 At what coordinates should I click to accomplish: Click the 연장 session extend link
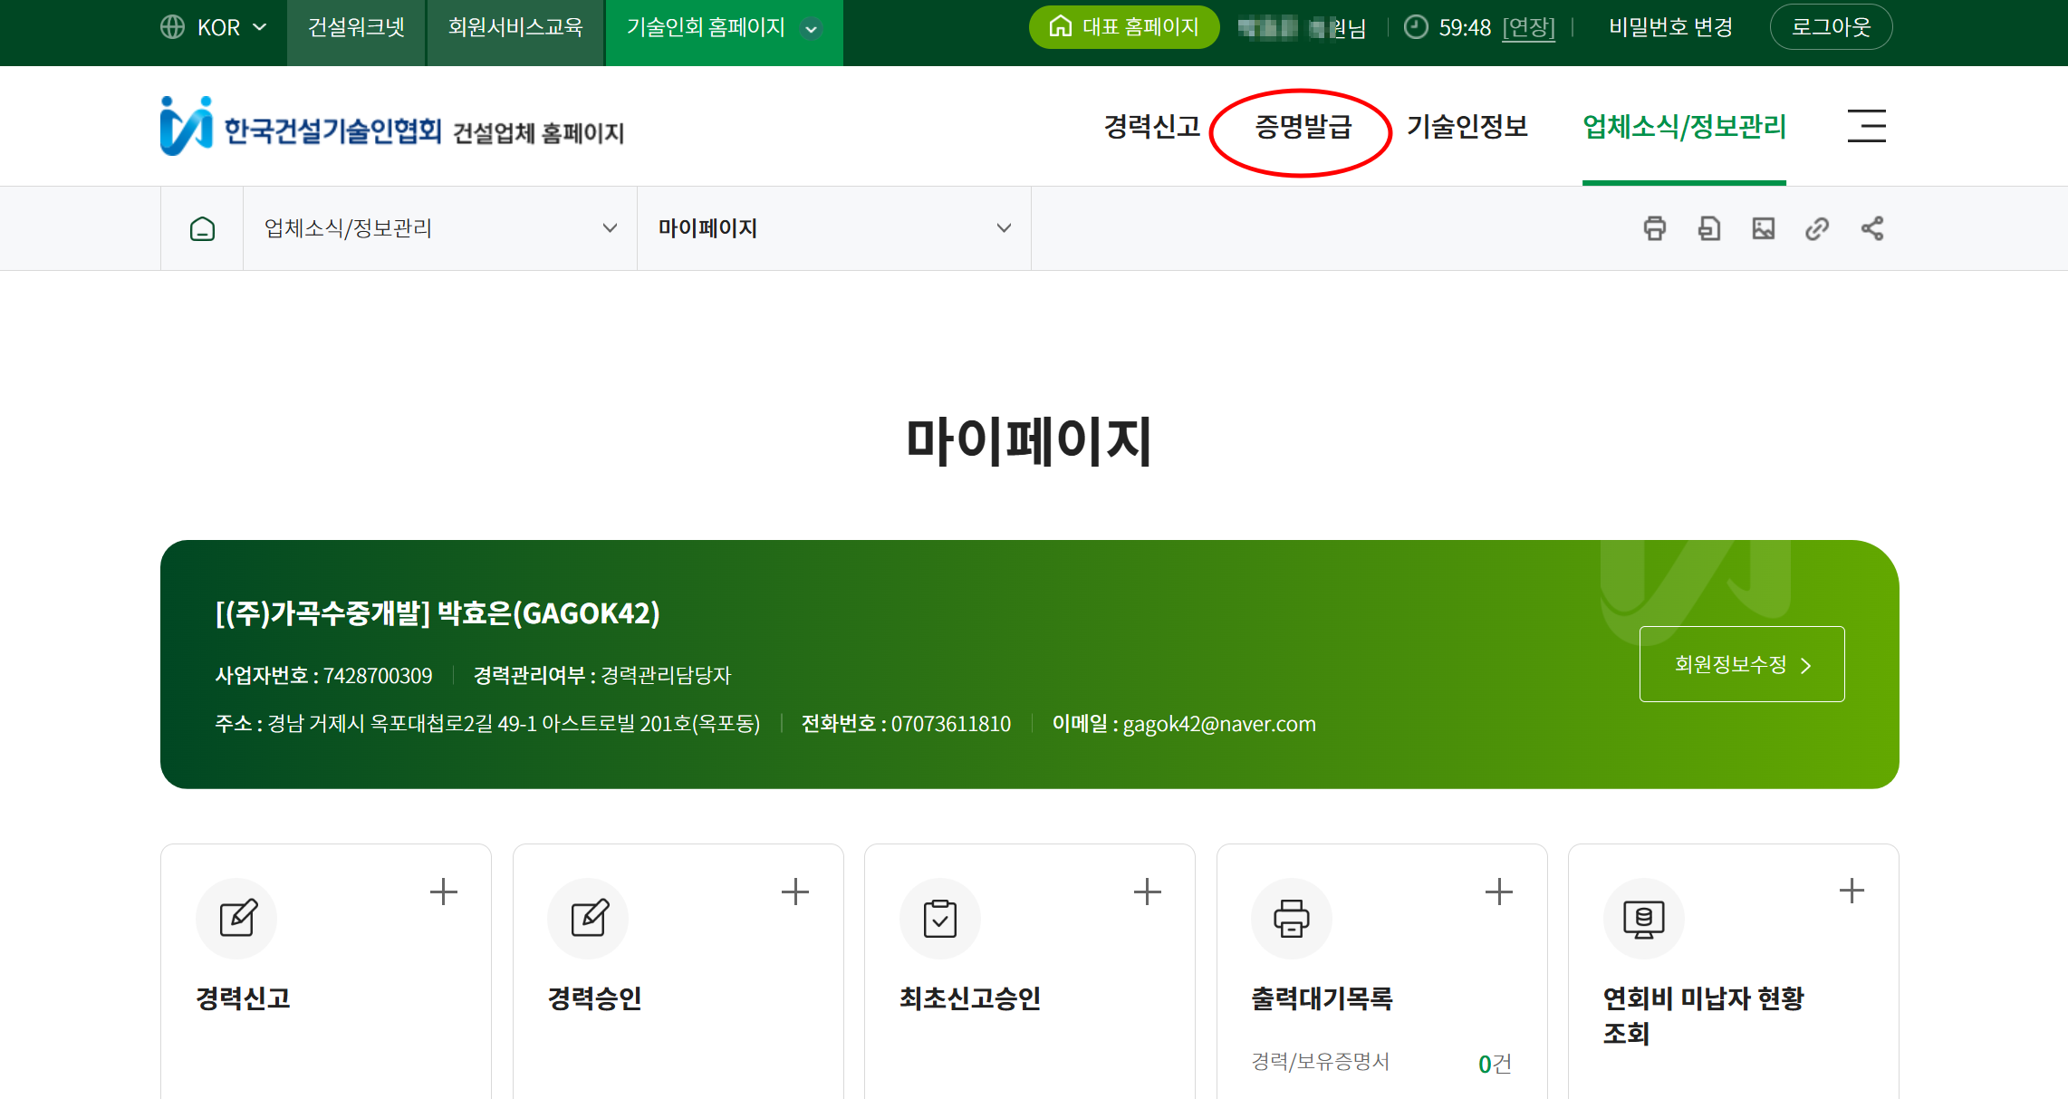pos(1528,28)
